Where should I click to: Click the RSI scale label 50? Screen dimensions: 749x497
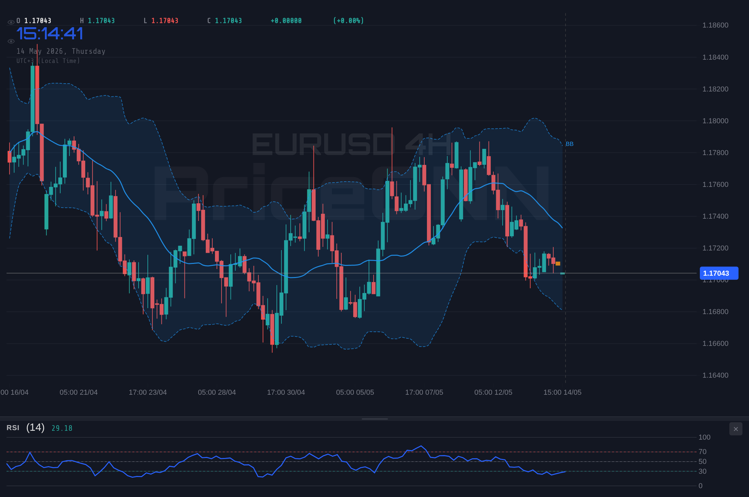[x=702, y=462]
